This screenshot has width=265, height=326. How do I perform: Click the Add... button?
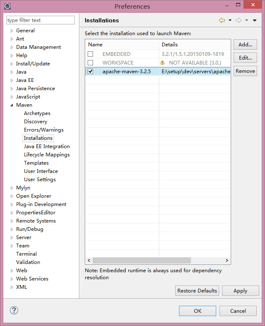[245, 45]
